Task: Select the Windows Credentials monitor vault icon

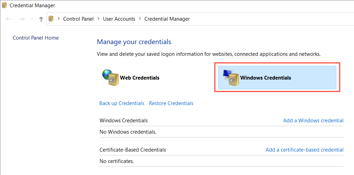Action: [x=230, y=78]
